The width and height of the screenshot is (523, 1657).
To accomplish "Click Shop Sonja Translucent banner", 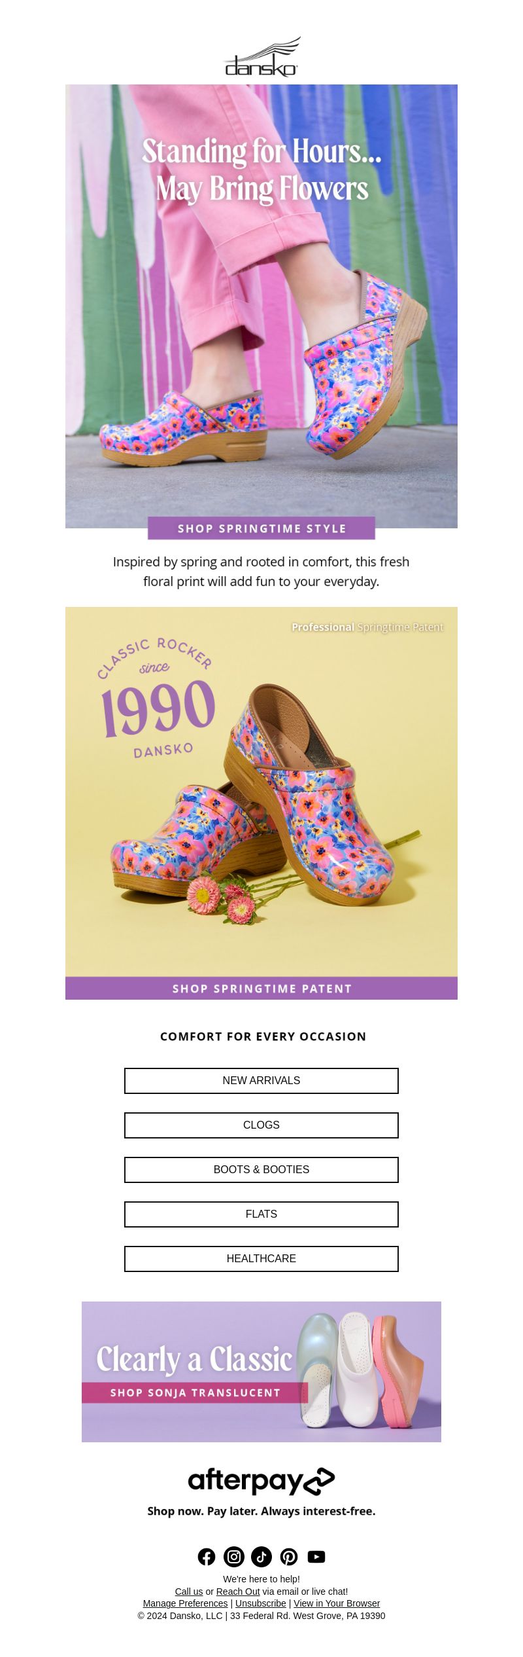I will click(195, 1393).
